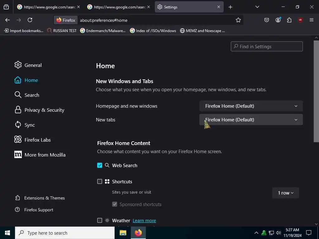Image resolution: width=319 pixels, height=239 pixels.
Task: Show hidden system tray icons
Action: tap(256, 233)
